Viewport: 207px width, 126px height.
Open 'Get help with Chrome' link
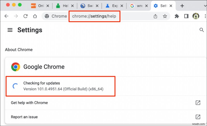(x=106, y=103)
